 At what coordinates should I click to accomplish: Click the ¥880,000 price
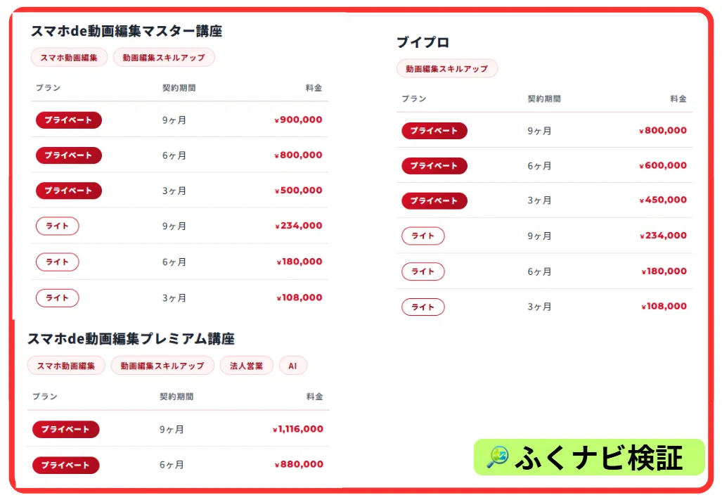pyautogui.click(x=299, y=464)
